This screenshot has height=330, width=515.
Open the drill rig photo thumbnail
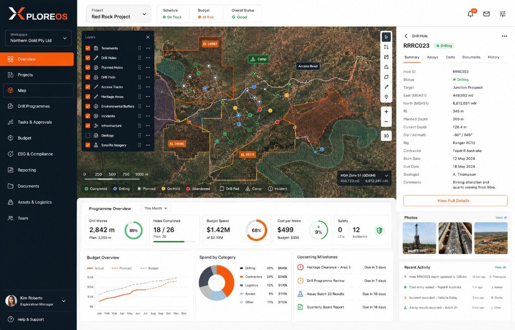tap(419, 238)
